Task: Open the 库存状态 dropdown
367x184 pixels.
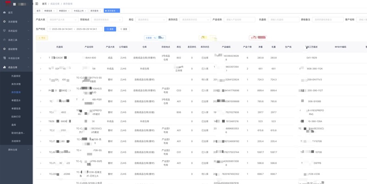Action: click(x=193, y=20)
